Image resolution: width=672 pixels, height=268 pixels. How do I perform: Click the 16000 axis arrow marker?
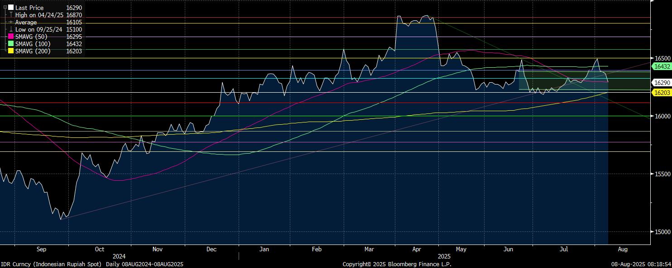tap(652, 116)
